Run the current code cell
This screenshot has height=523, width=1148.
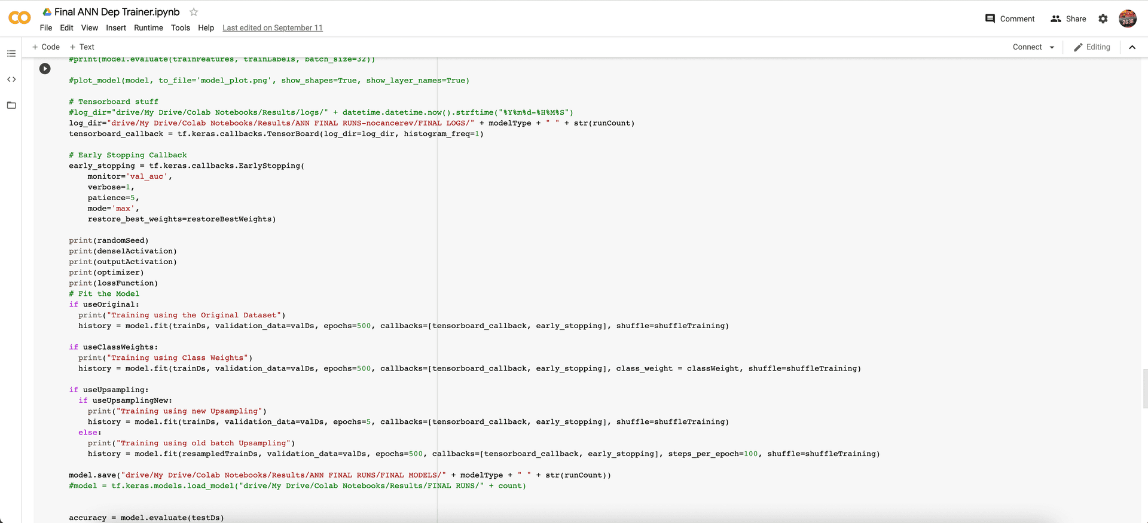[x=45, y=69]
